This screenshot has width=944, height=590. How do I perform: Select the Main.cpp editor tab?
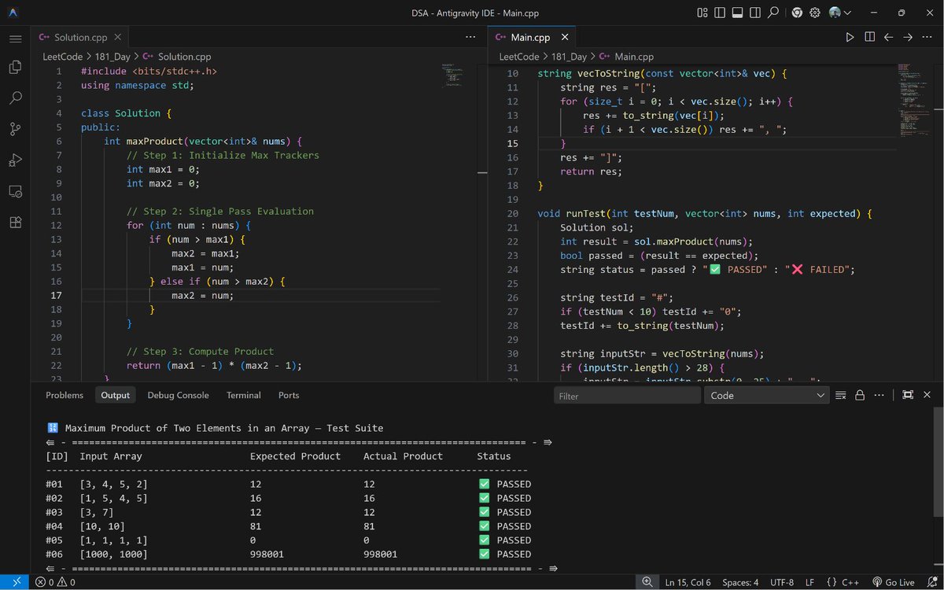(x=531, y=37)
